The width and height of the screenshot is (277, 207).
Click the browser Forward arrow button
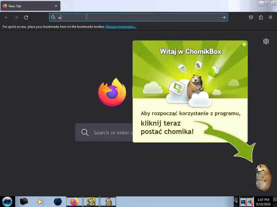pyautogui.click(x=16, y=18)
